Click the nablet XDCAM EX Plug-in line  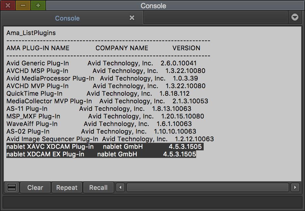tap(101, 154)
